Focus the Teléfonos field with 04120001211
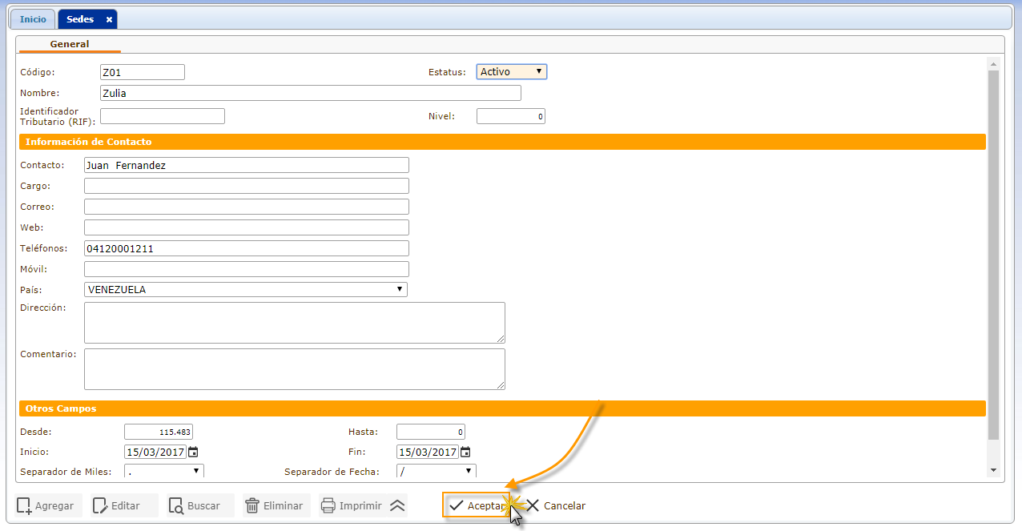Image resolution: width=1022 pixels, height=531 pixels. tap(247, 248)
